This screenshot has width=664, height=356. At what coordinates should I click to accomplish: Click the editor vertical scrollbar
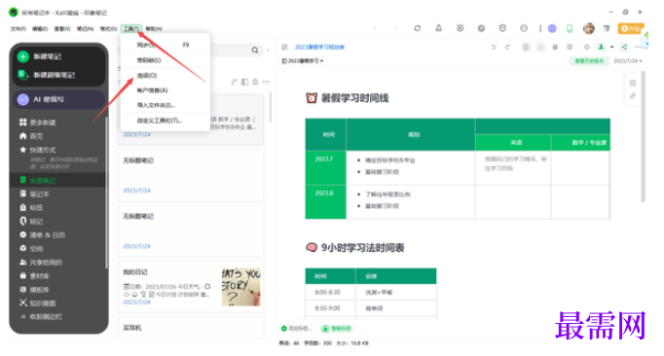click(644, 135)
